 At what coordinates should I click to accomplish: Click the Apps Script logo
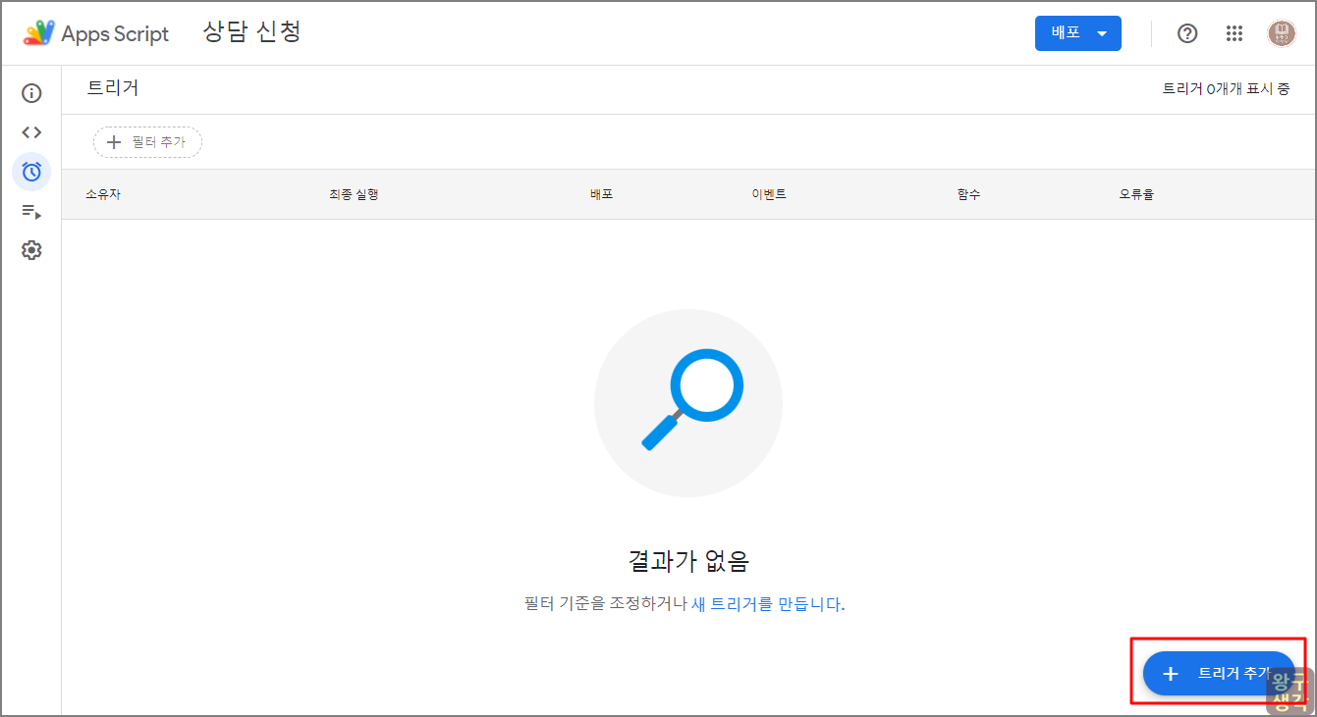coord(96,33)
